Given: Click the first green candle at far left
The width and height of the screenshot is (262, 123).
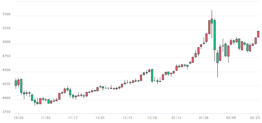Looking at the screenshot, I should (16, 83).
